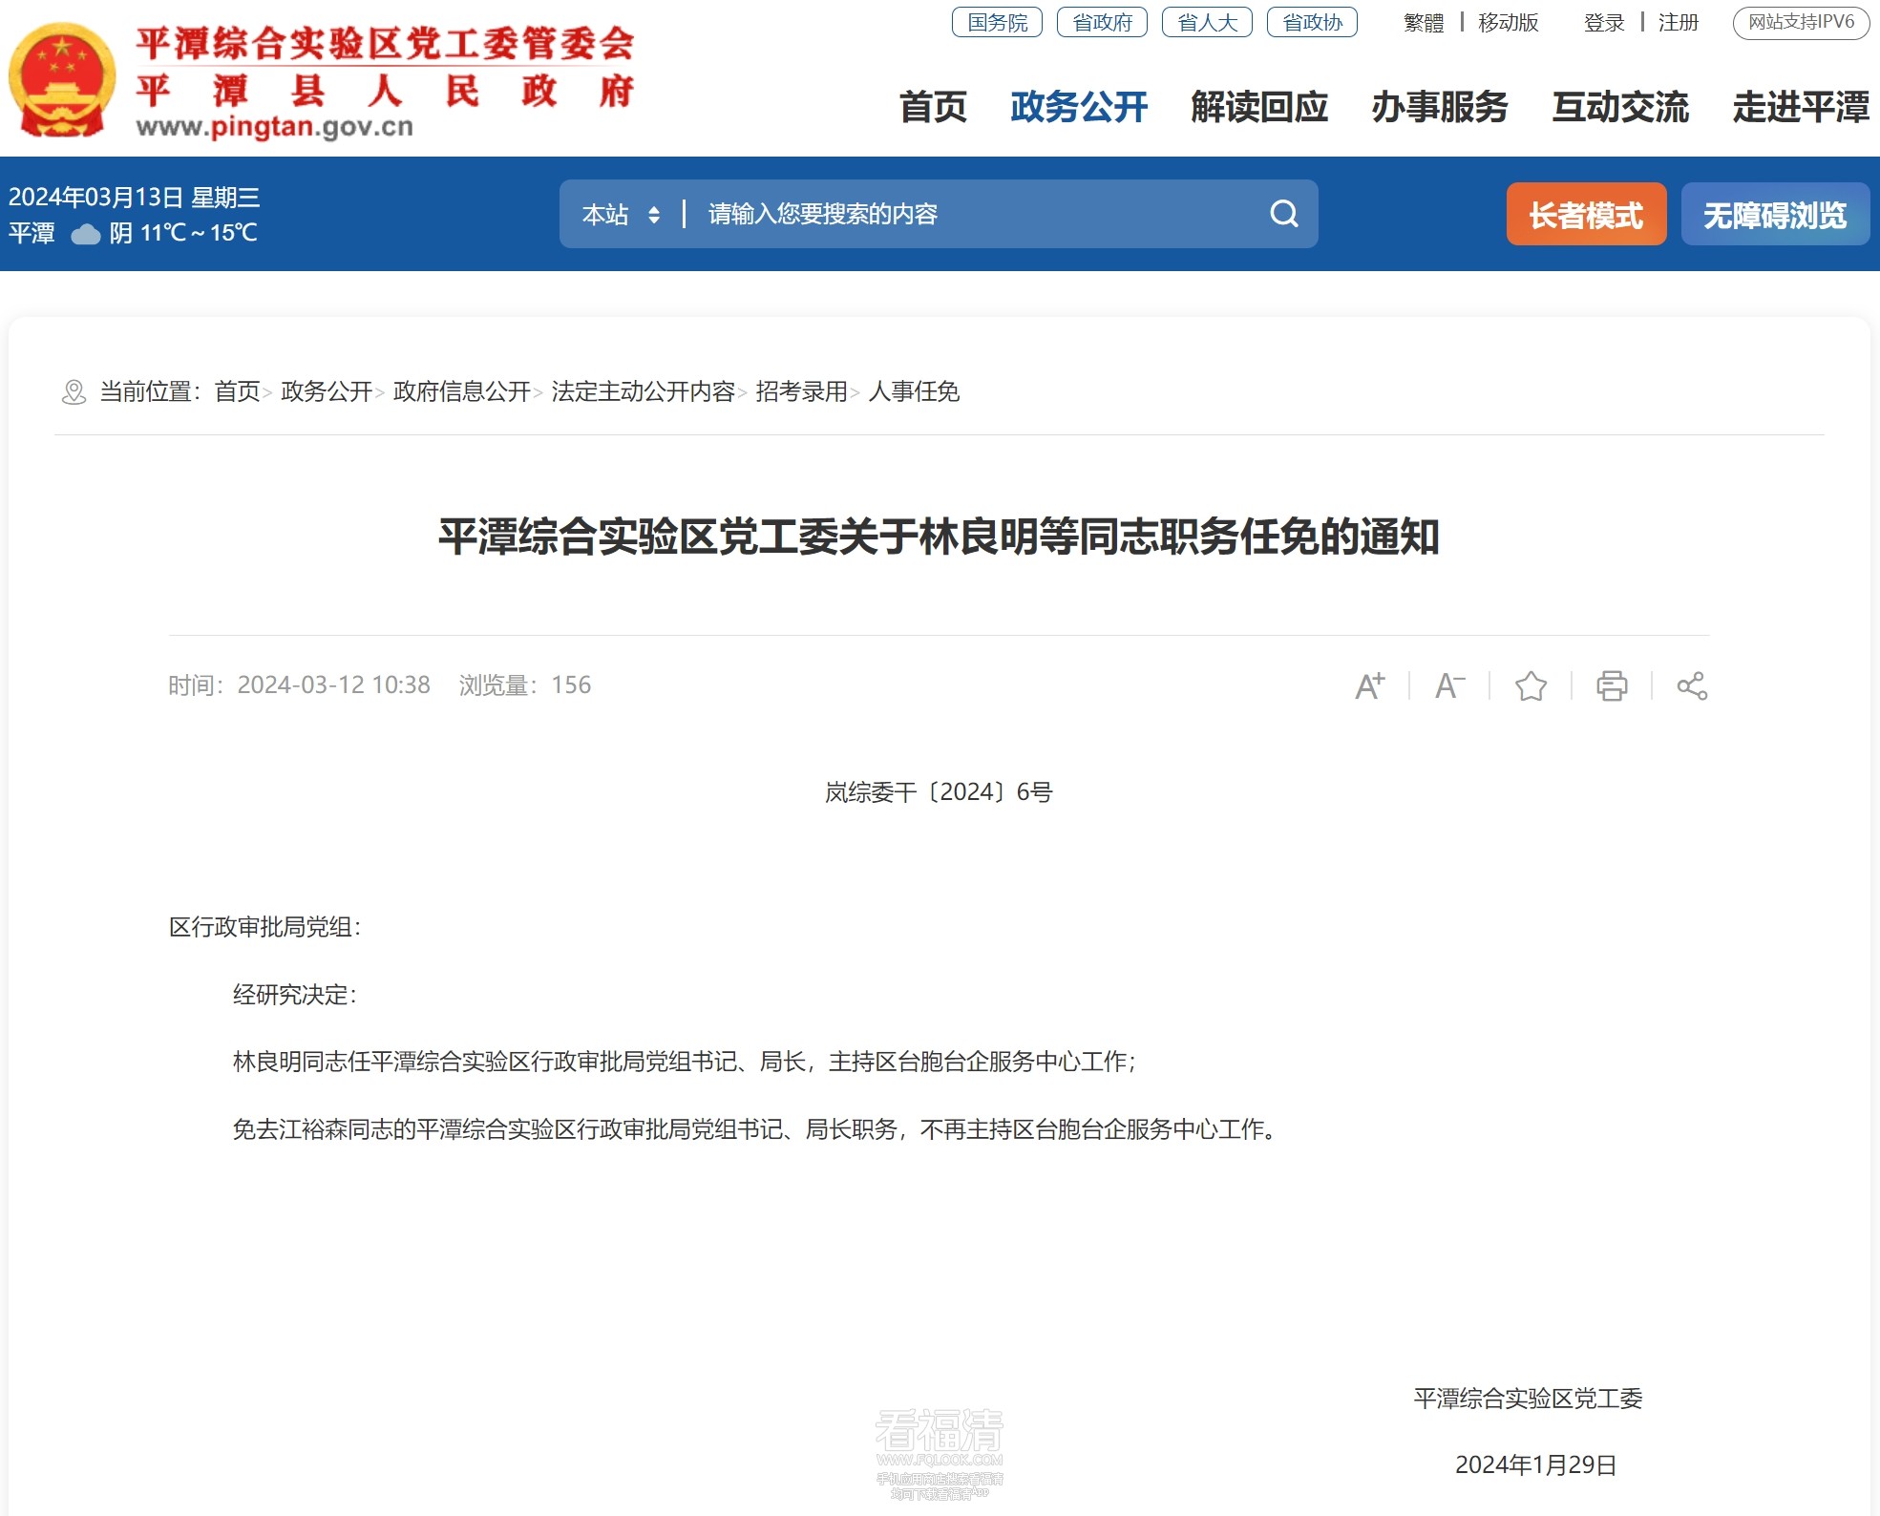1880x1516 pixels.
Task: Enable 无障碍浏览 accessibility browsing
Action: pos(1775,214)
